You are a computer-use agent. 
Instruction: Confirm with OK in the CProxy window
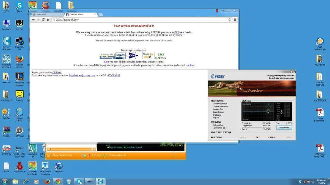click(257, 137)
